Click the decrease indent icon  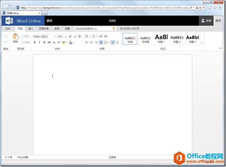101,36
